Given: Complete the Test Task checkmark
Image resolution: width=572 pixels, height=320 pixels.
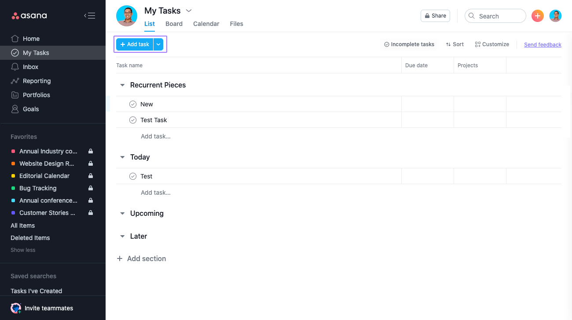Looking at the screenshot, I should tap(133, 120).
